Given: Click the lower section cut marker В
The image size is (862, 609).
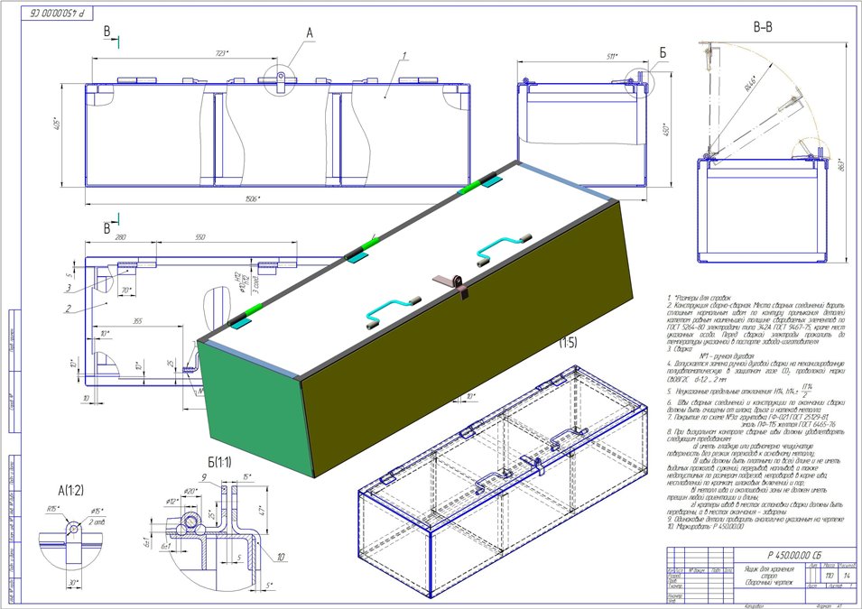Looking at the screenshot, I should 107,228.
